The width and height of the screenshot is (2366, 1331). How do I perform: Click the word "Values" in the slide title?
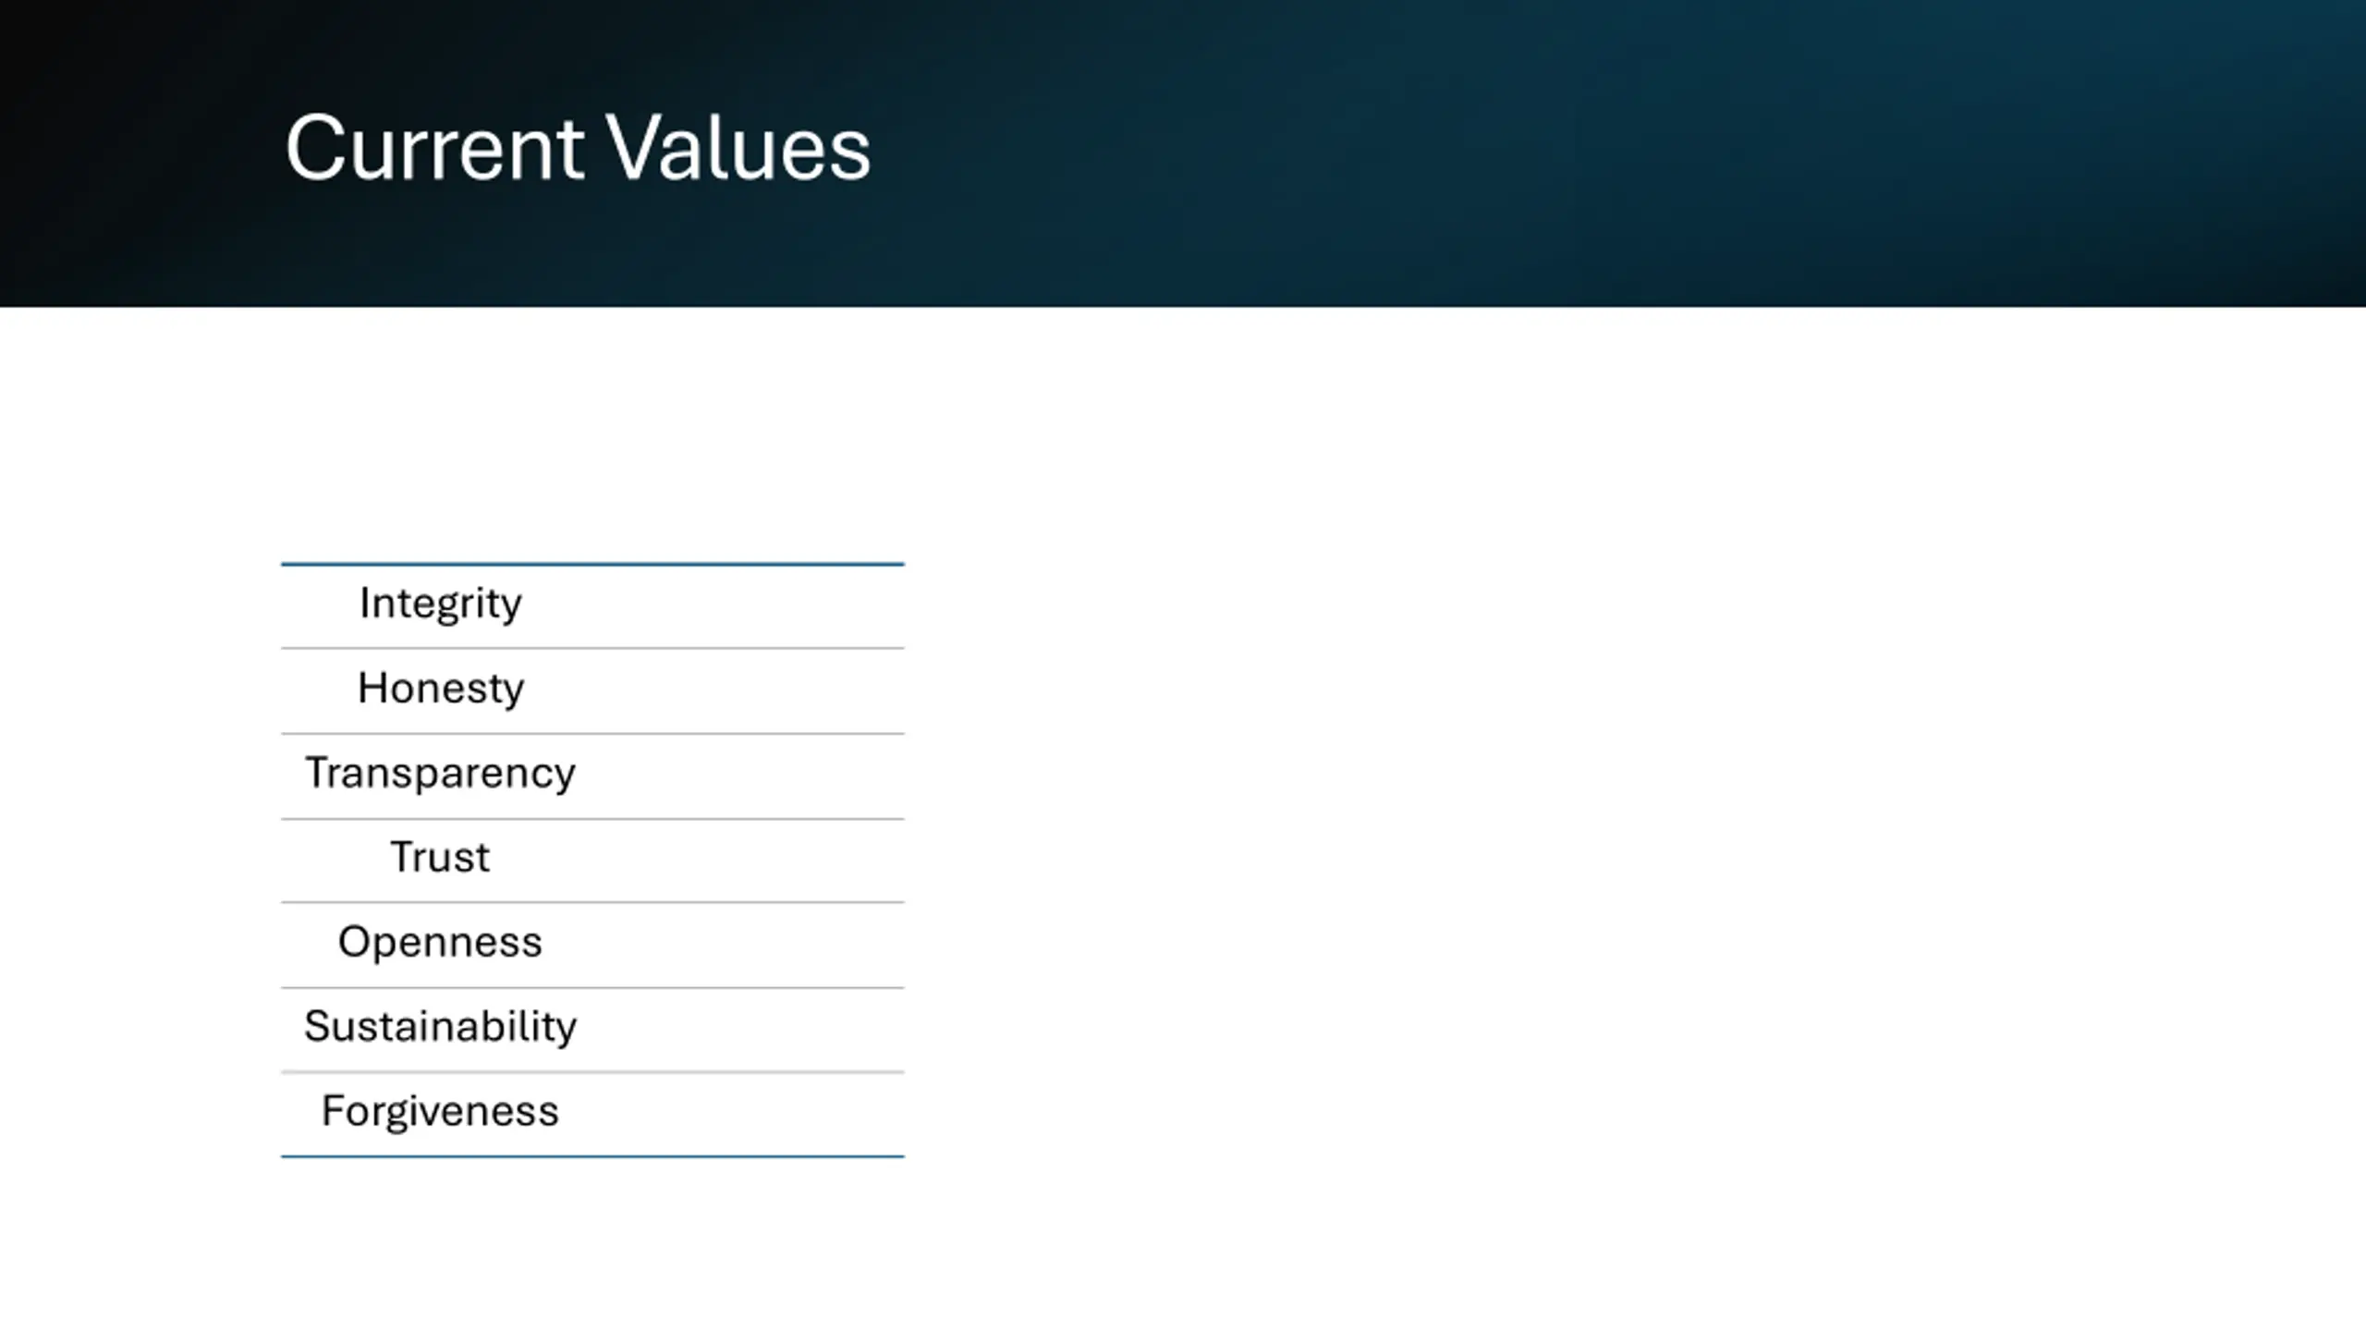point(738,148)
